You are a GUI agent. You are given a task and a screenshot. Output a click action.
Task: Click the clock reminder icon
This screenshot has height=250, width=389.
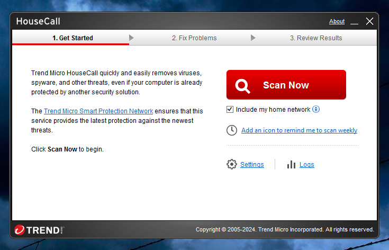click(x=232, y=130)
